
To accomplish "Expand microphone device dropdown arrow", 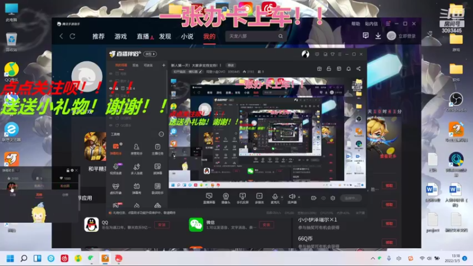I will click(282, 197).
